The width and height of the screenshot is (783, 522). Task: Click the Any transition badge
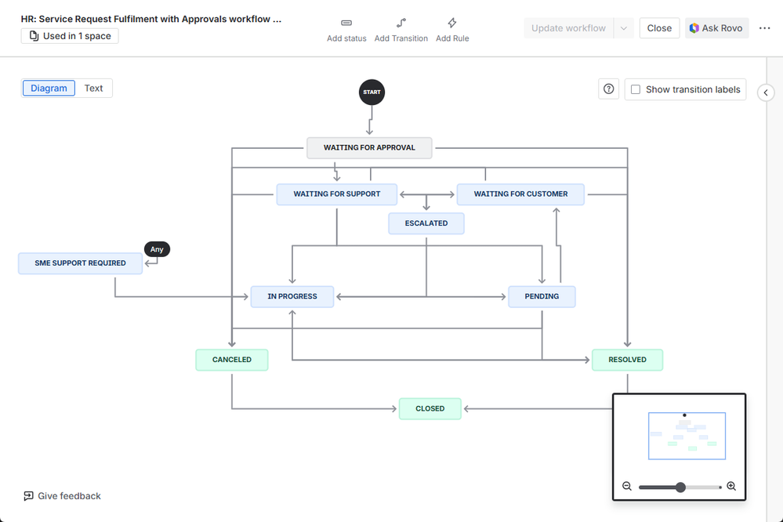(157, 249)
